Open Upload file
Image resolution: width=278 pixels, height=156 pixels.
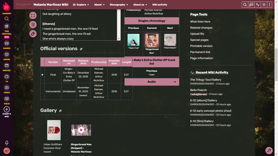pyautogui.click(x=197, y=34)
